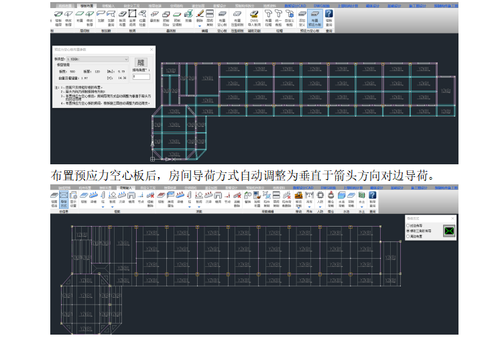Expand the 水土 dropdown arrow
Screen dimensions: 490x342
[361, 207]
